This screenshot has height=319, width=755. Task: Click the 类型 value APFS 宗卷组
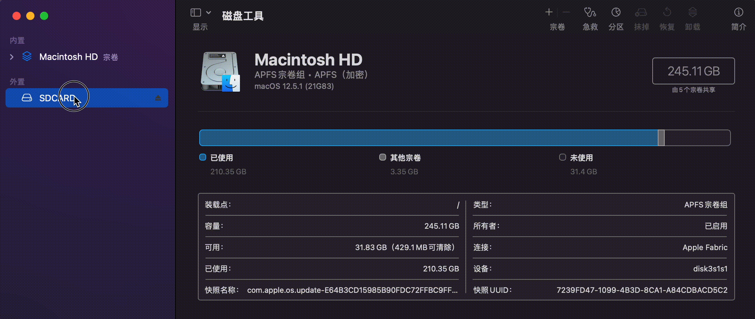(706, 205)
